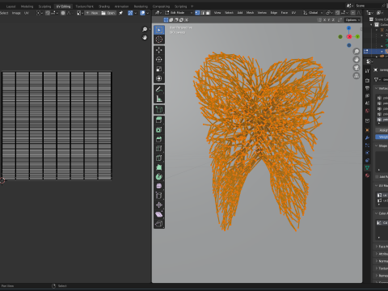Choose the Annotate pencil tool
The width and height of the screenshot is (388, 291).
pyautogui.click(x=159, y=89)
